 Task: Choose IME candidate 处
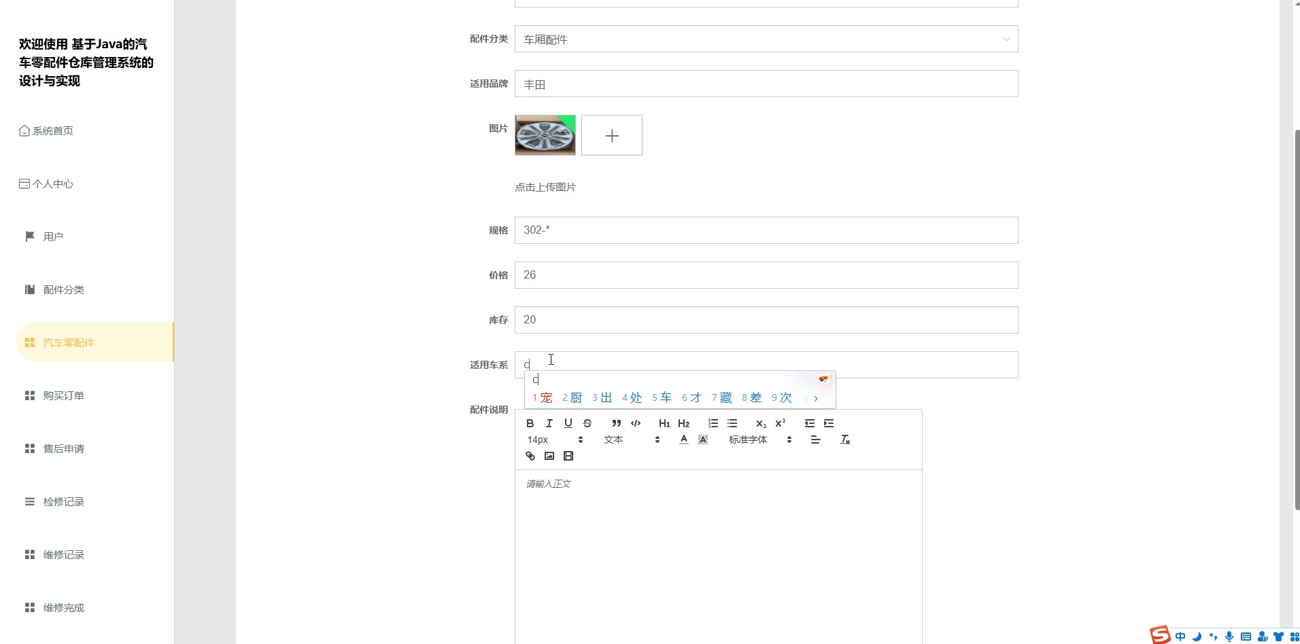[x=632, y=398]
